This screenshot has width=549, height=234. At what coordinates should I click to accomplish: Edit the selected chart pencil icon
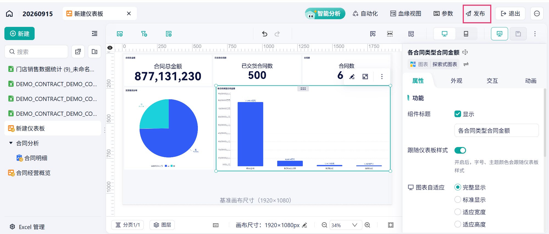tap(352, 77)
